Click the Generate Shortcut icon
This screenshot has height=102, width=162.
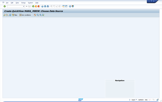66,6
